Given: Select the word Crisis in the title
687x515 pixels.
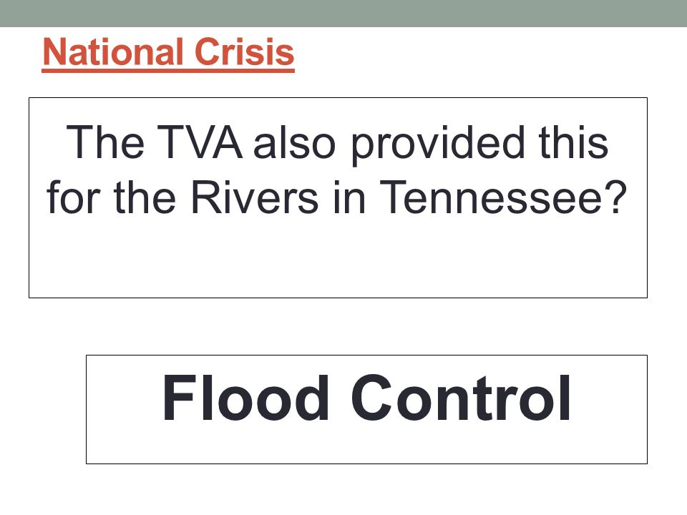Looking at the screenshot, I should (244, 51).
